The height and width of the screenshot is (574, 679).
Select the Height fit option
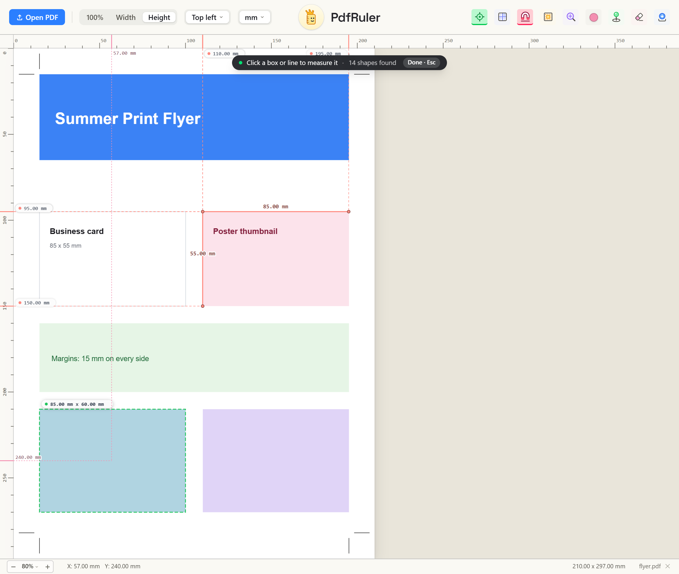click(159, 17)
